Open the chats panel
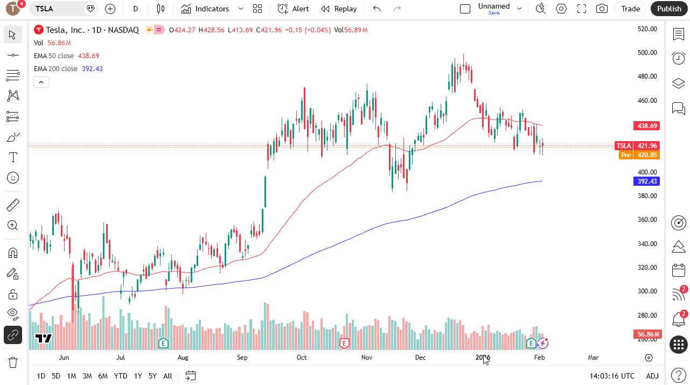 click(x=679, y=108)
